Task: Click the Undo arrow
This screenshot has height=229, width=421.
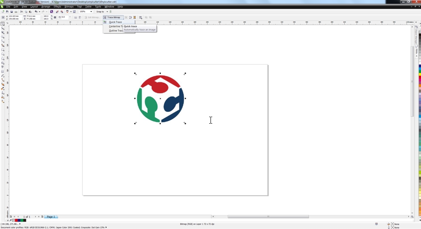Action: (36, 12)
